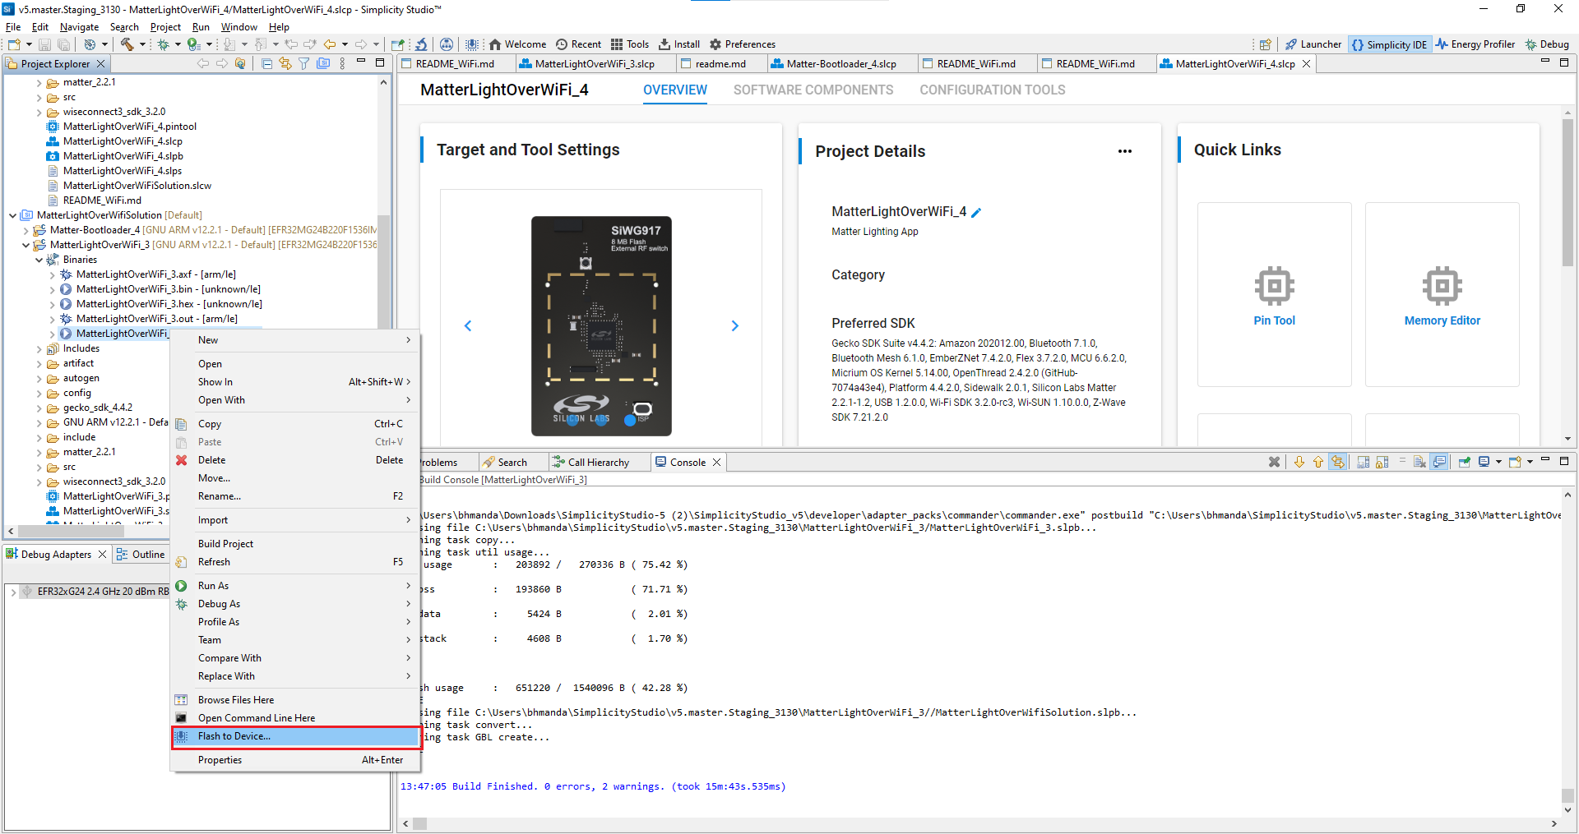This screenshot has height=834, width=1579.
Task: Collapse the Binaries tree node
Action: point(39,260)
